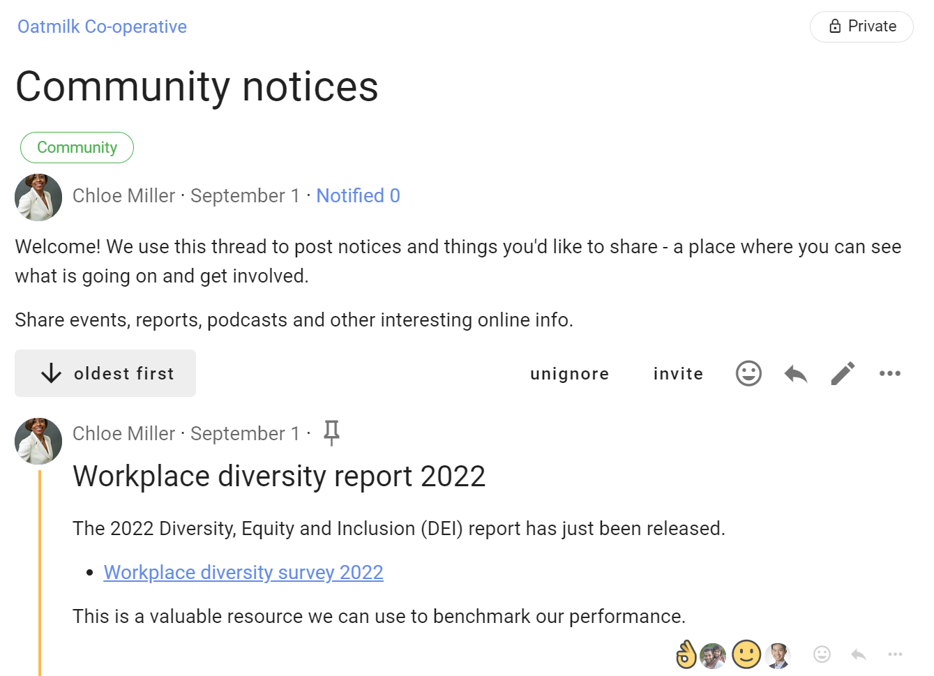The width and height of the screenshot is (934, 676).
Task: Click the invite button
Action: point(678,374)
